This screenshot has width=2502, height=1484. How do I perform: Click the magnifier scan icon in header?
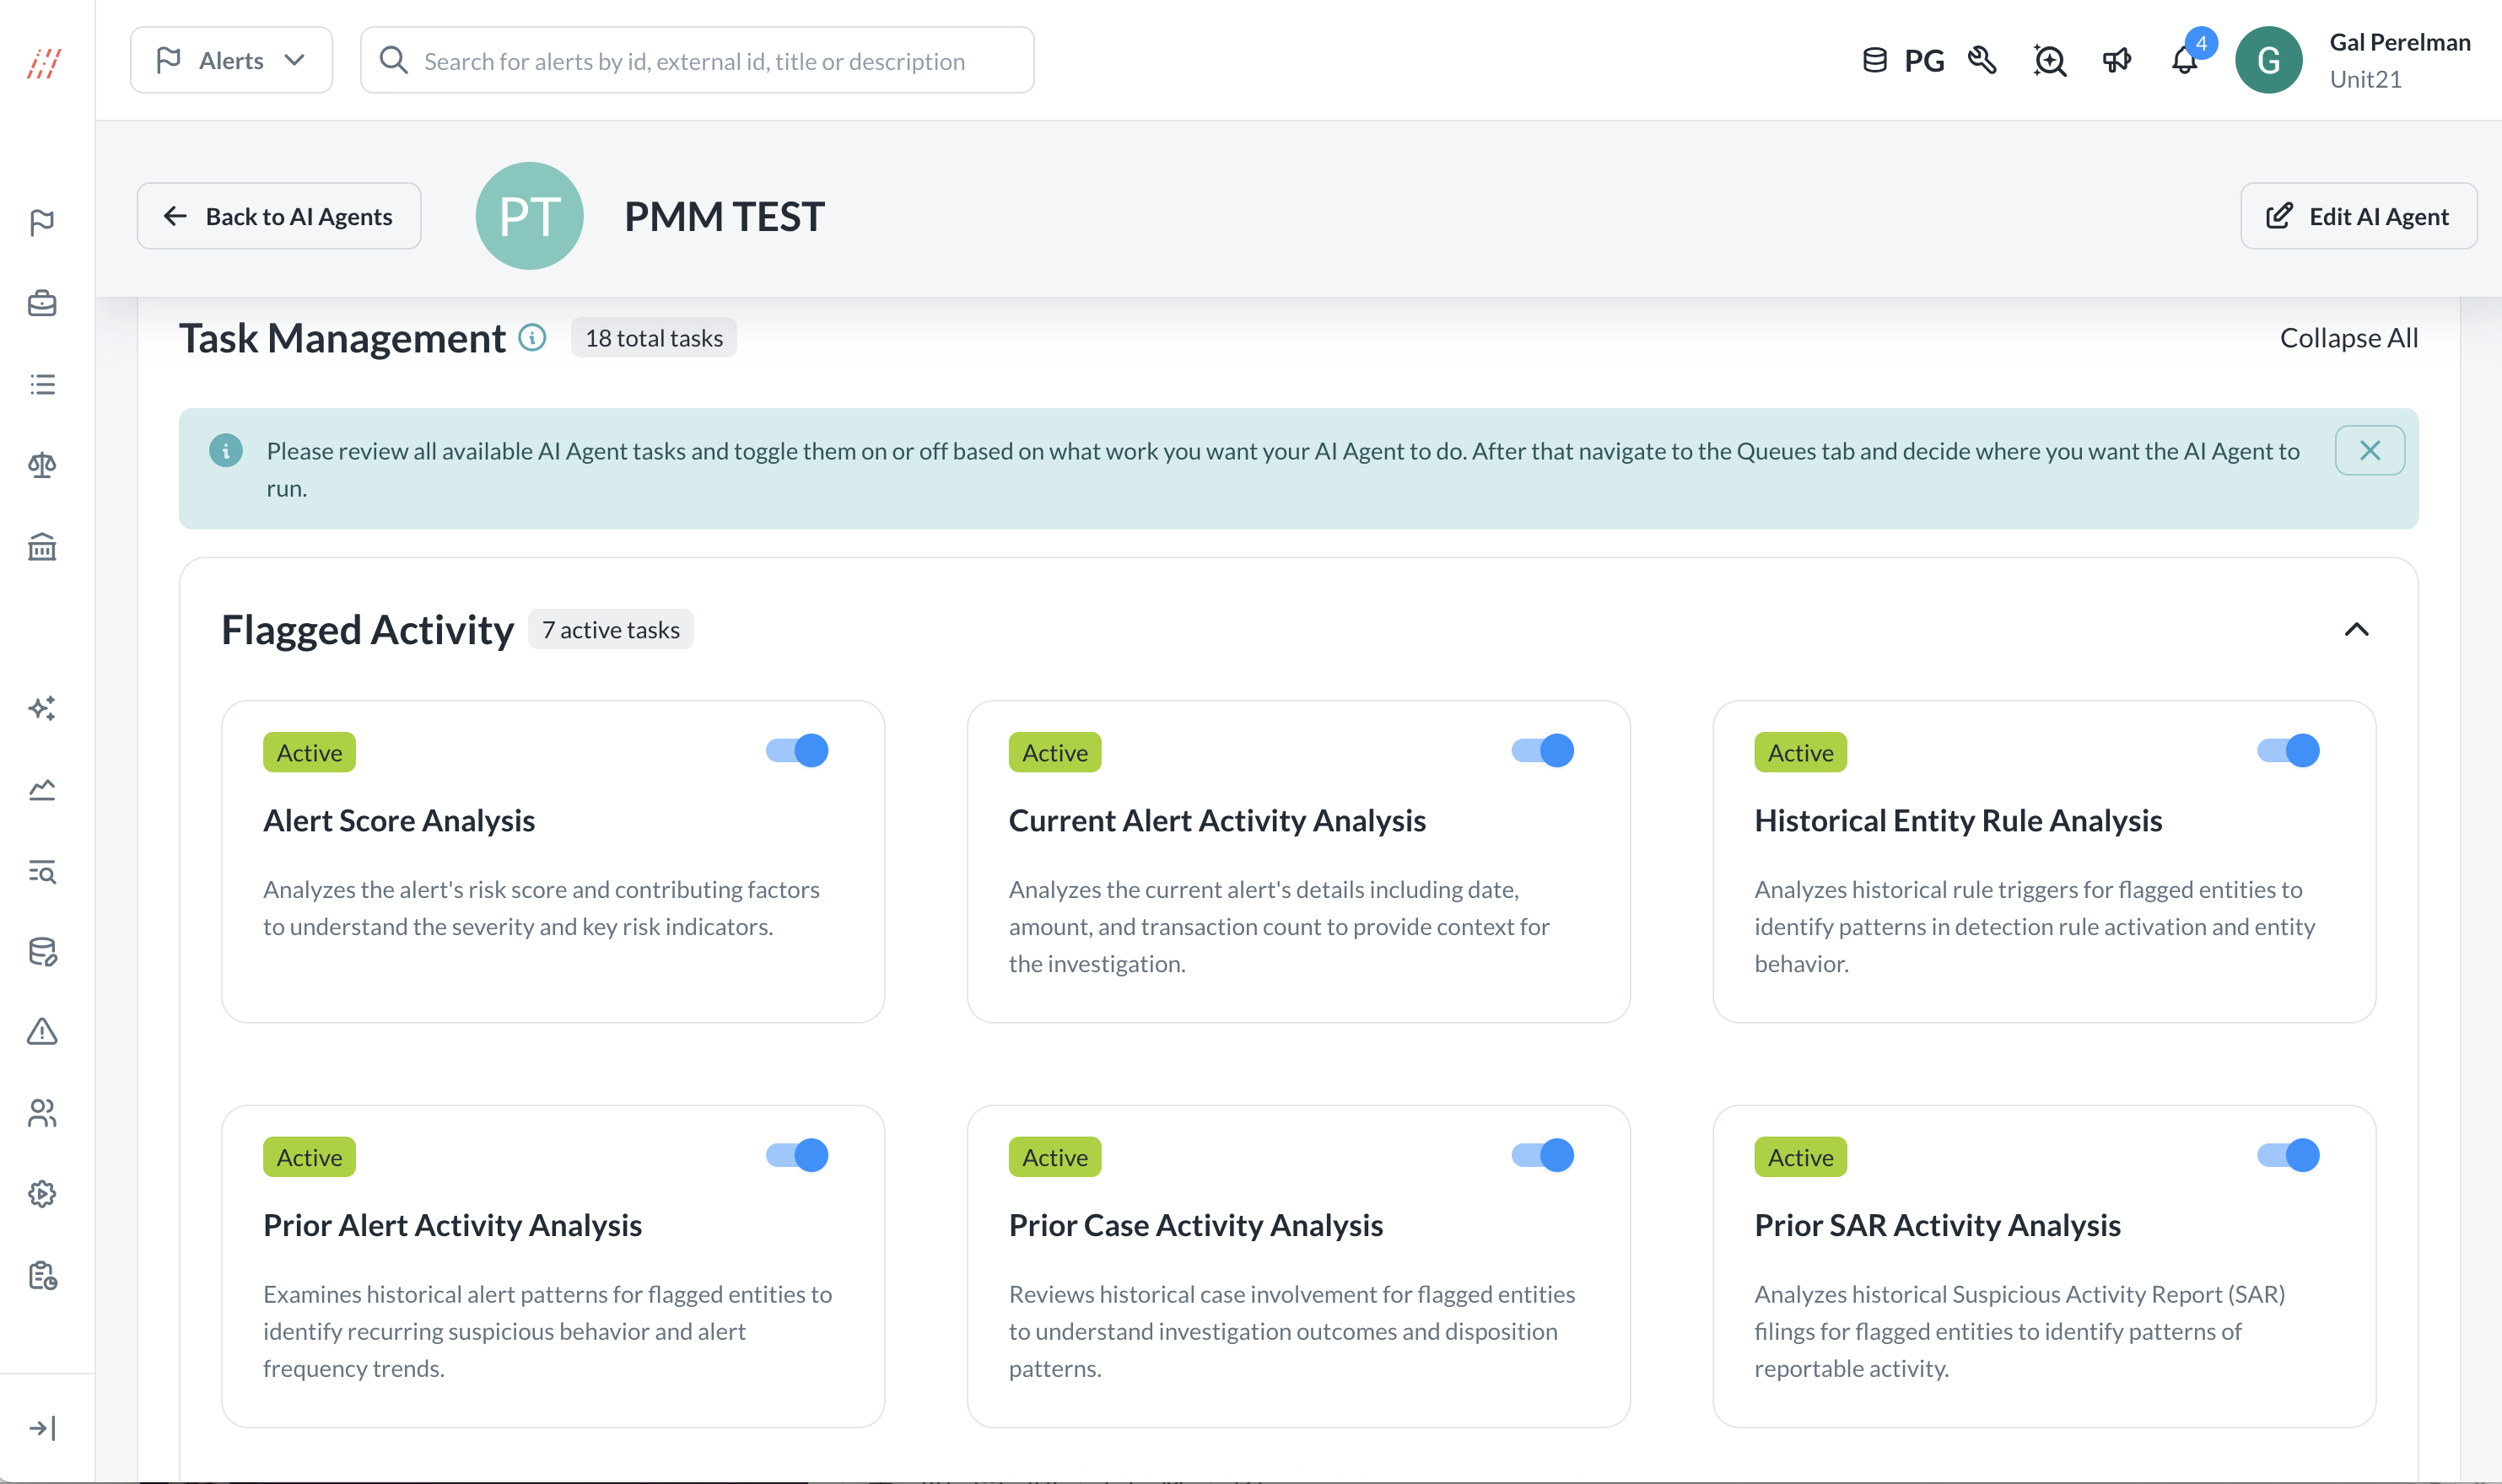click(2050, 61)
